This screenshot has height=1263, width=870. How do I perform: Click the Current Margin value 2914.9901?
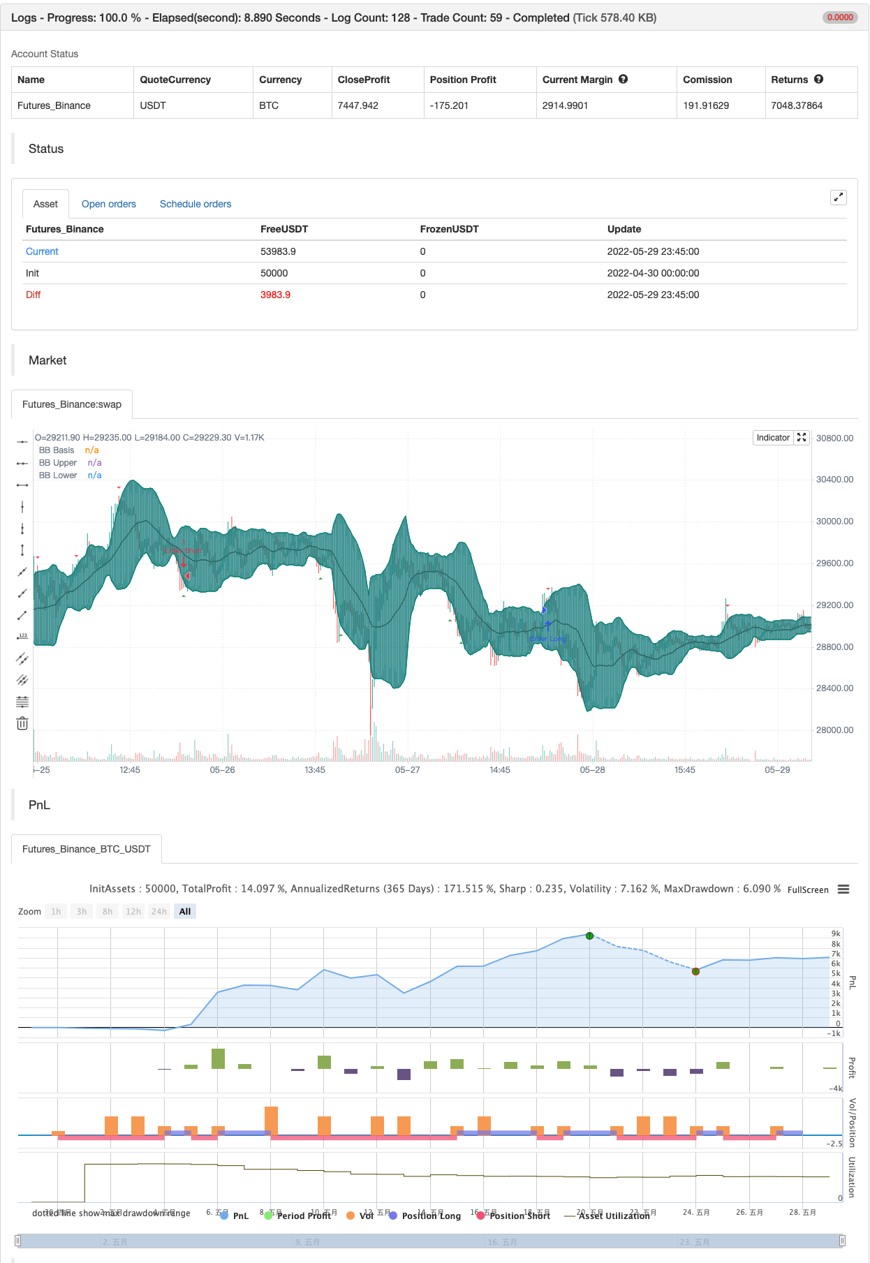(565, 105)
